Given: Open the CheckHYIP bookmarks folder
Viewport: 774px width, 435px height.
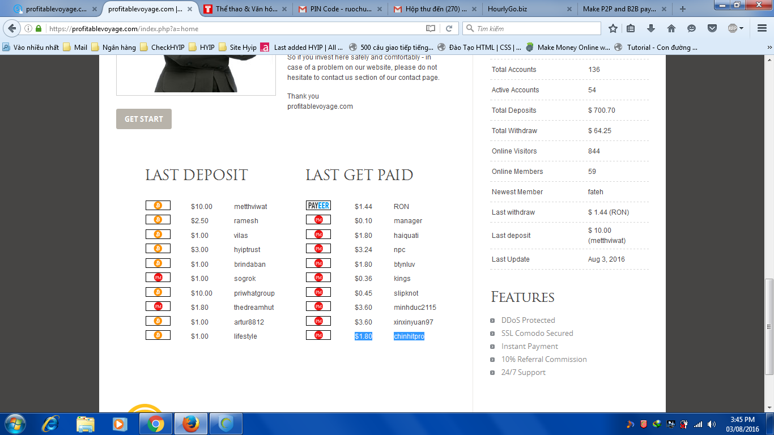Looking at the screenshot, I should pyautogui.click(x=163, y=48).
